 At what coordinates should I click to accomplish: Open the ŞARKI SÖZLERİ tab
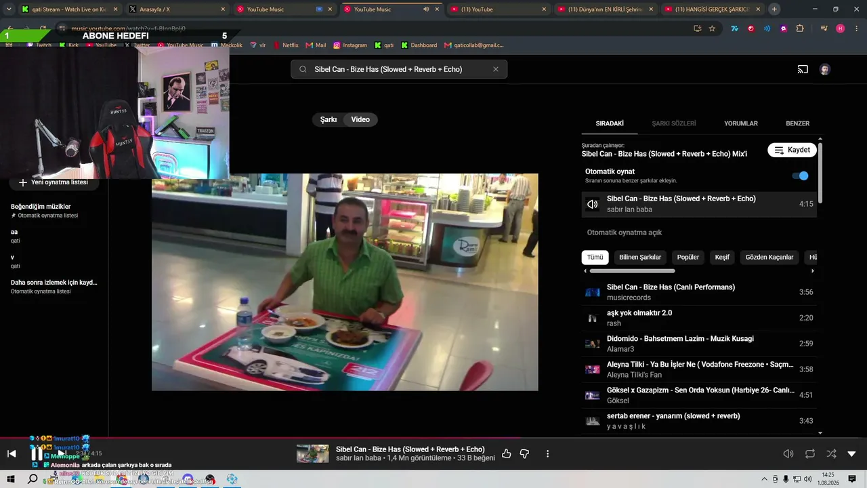[x=674, y=123]
